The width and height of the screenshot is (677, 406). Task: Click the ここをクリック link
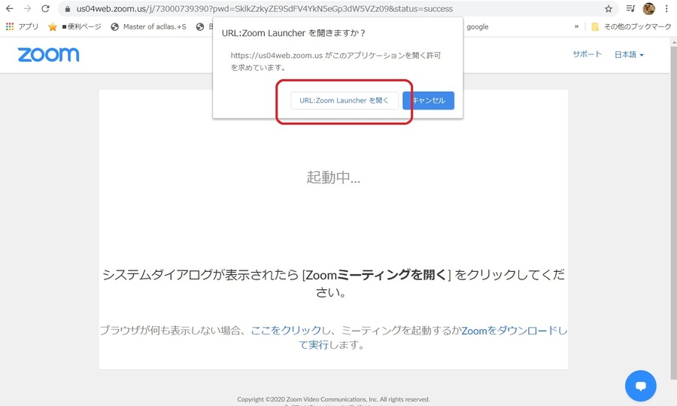[x=286, y=331]
